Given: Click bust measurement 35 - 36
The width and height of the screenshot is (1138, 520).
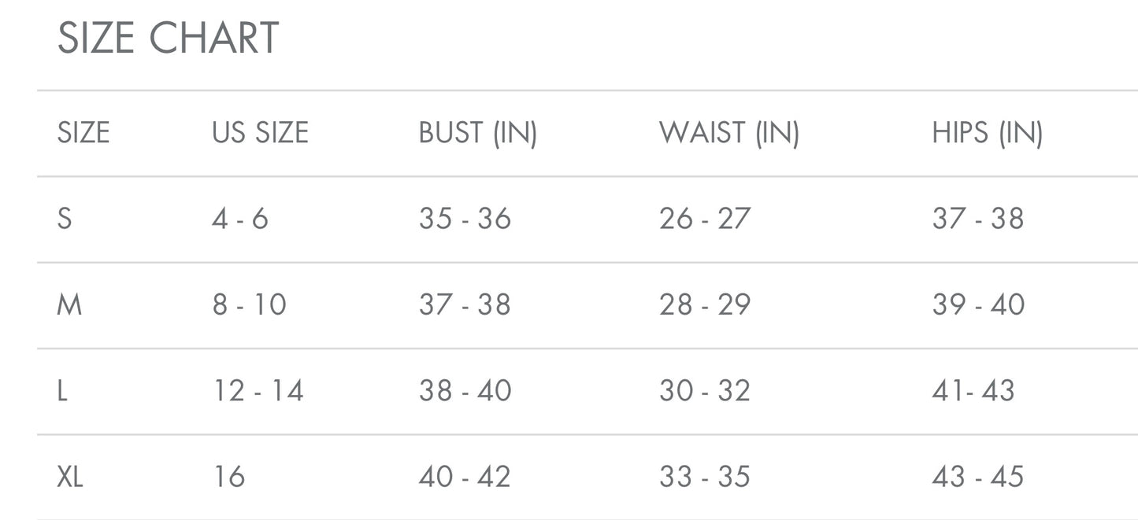Looking at the screenshot, I should (465, 219).
